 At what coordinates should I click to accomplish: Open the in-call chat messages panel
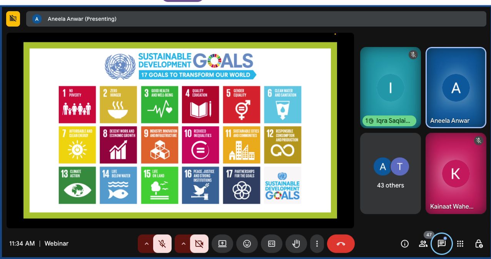[441, 244]
